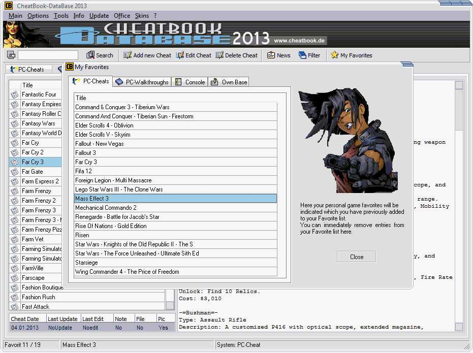Click the Search button label

pos(104,55)
